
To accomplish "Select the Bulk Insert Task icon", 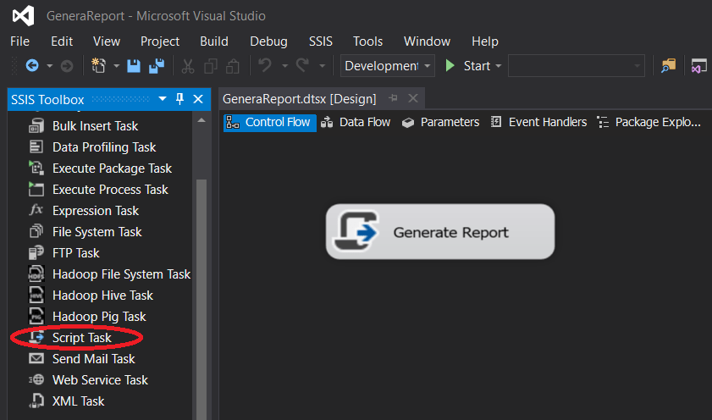I will (x=36, y=126).
